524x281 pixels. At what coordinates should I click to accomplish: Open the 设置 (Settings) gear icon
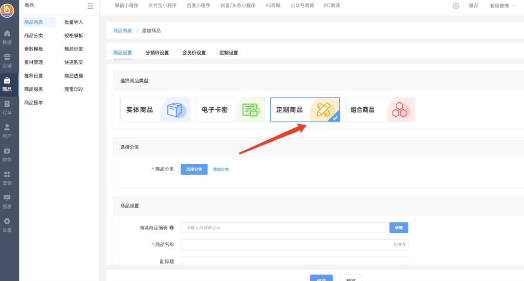pos(7,225)
